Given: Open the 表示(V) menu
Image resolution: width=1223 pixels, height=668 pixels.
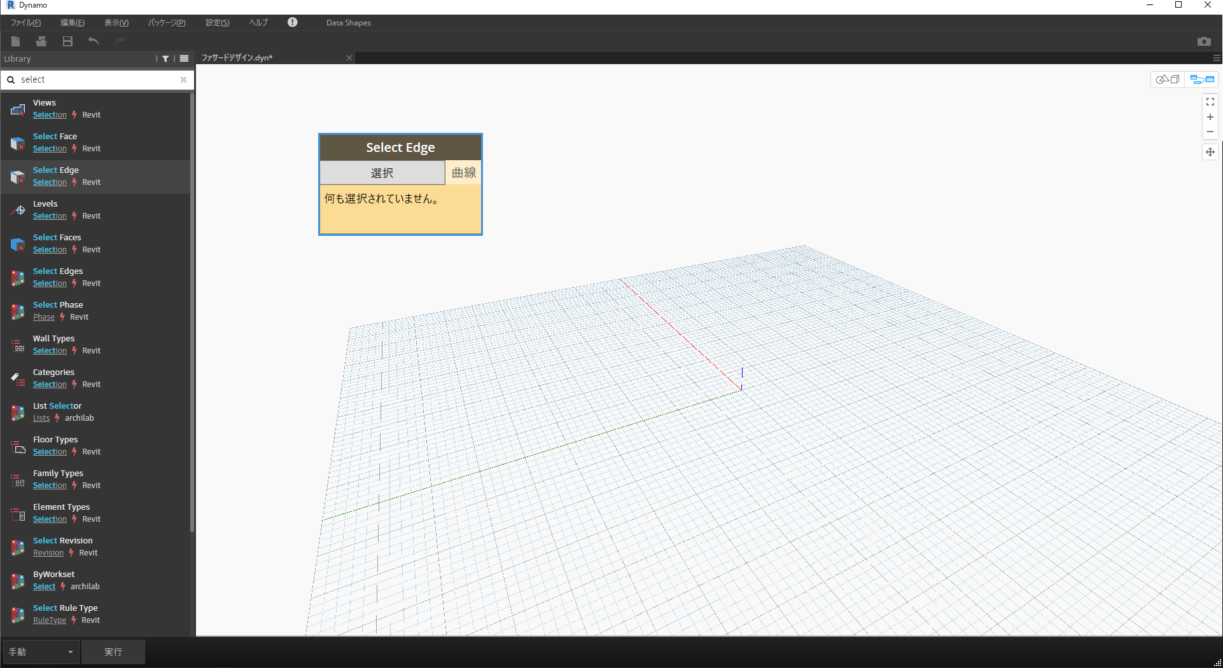Looking at the screenshot, I should point(116,23).
